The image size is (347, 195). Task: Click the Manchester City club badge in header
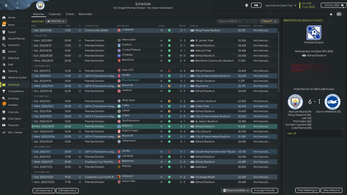(x=40, y=5)
